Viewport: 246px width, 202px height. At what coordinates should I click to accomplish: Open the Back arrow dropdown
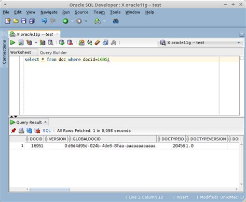coord(72,21)
